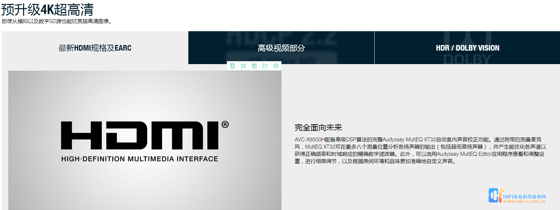The image size is (560, 210).
Task: Click the 预升级4K超高清 heading
Action: (x=47, y=10)
